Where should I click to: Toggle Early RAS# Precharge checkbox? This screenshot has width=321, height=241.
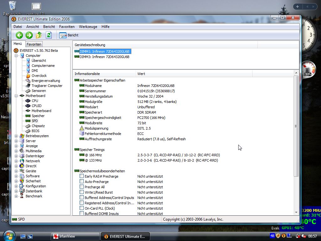pos(82,176)
